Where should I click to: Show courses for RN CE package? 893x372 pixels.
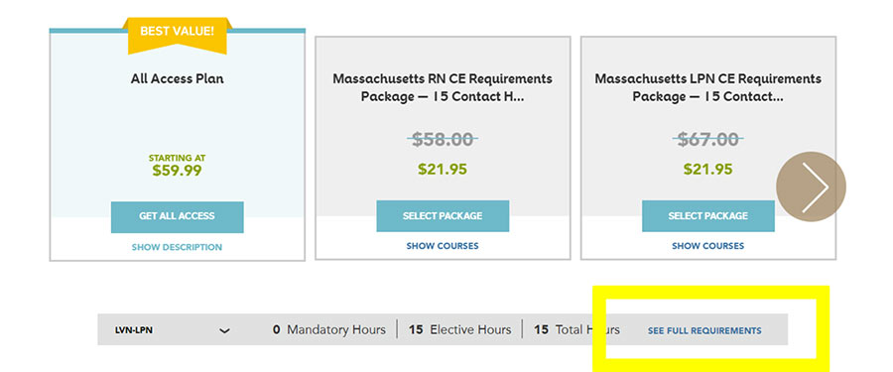point(443,246)
